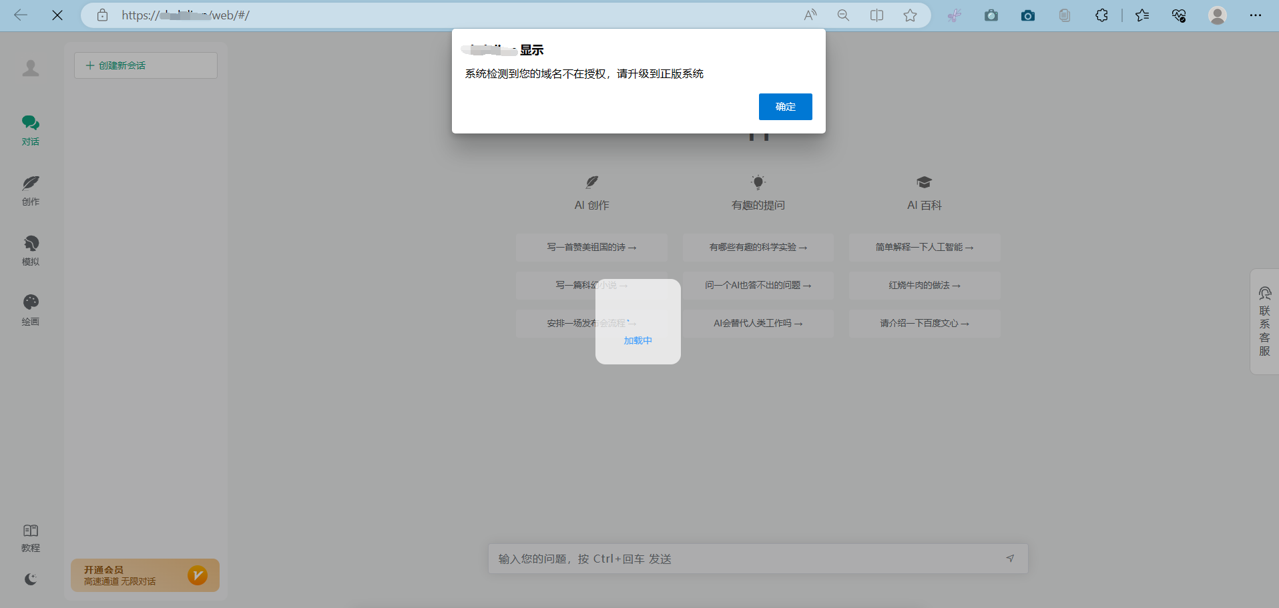Click the zoom magnifier icon in address bar
The height and width of the screenshot is (608, 1279).
(843, 15)
